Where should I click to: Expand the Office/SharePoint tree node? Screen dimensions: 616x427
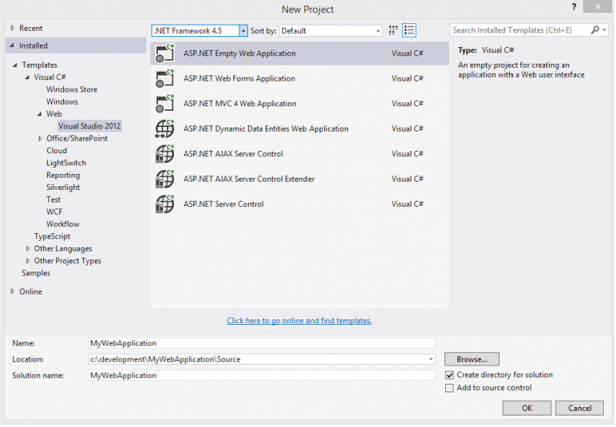point(40,138)
